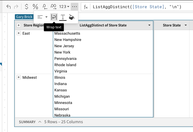Open the 123 number format dropdown
The image size is (193, 132).
click(x=64, y=7)
